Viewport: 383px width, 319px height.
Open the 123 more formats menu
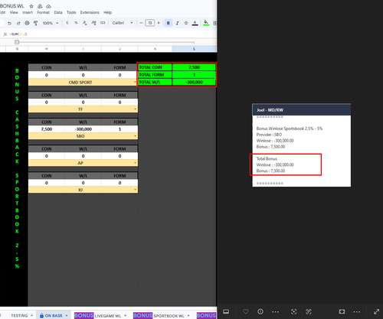(x=103, y=23)
